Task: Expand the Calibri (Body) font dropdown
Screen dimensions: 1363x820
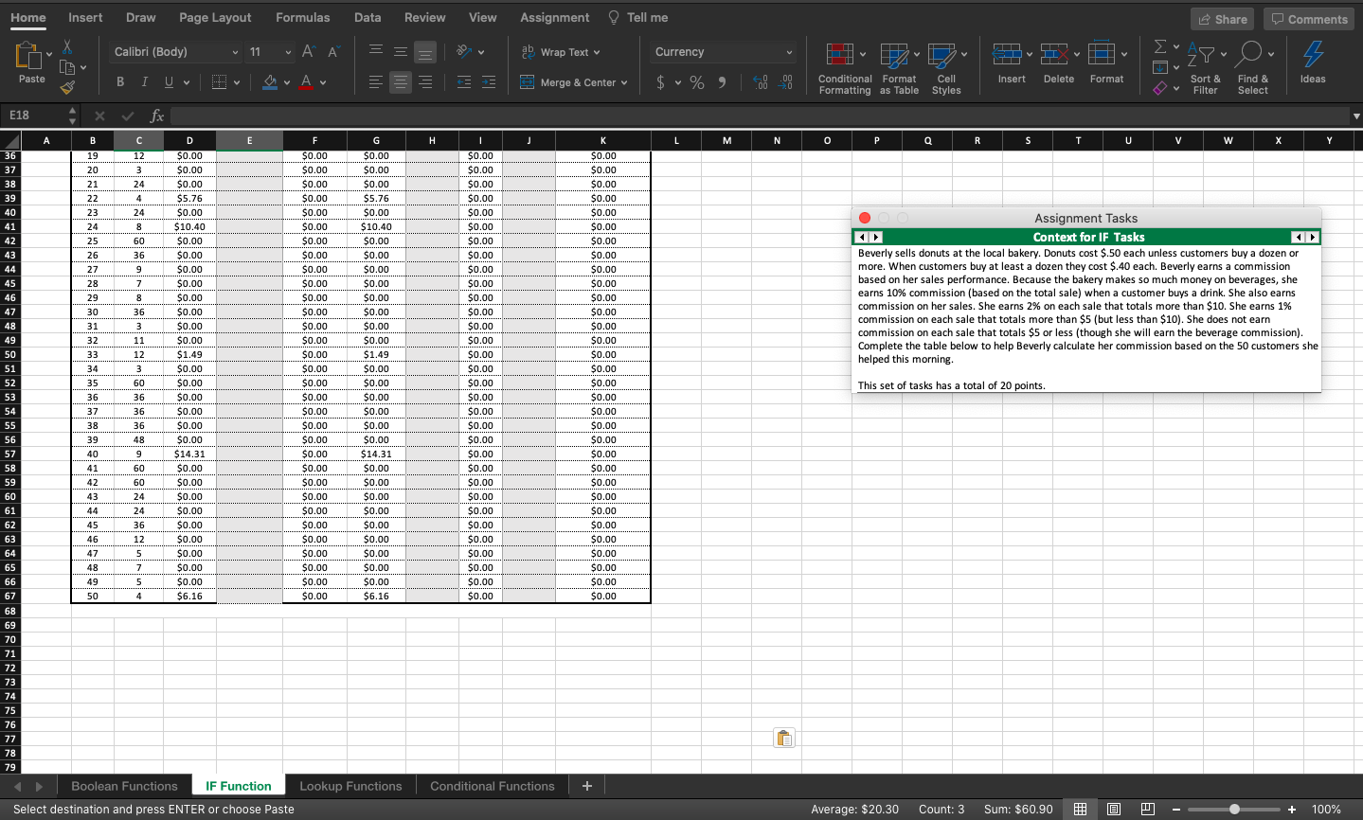Action: click(x=235, y=52)
